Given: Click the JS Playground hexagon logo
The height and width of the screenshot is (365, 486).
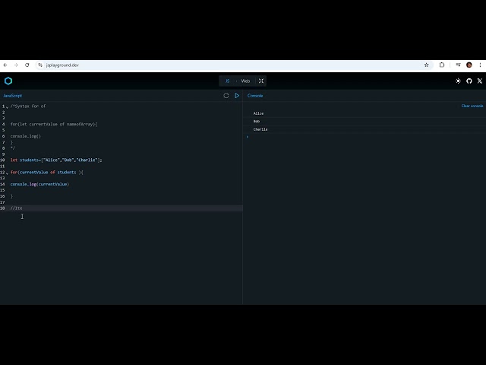Looking at the screenshot, I should [x=8, y=81].
